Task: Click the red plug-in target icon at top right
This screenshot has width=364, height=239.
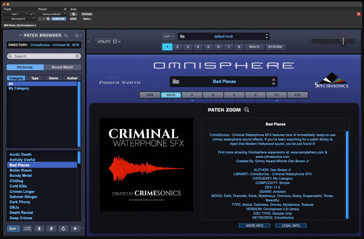Action: tap(359, 14)
